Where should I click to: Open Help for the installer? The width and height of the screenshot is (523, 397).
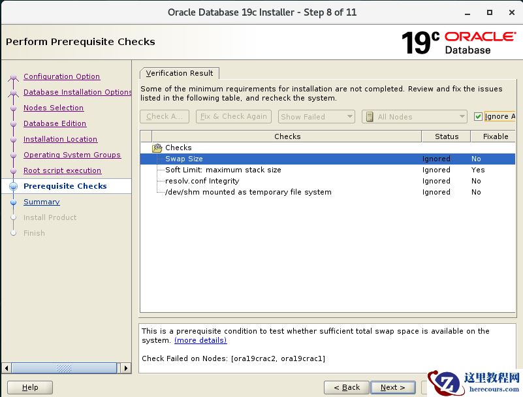point(30,387)
